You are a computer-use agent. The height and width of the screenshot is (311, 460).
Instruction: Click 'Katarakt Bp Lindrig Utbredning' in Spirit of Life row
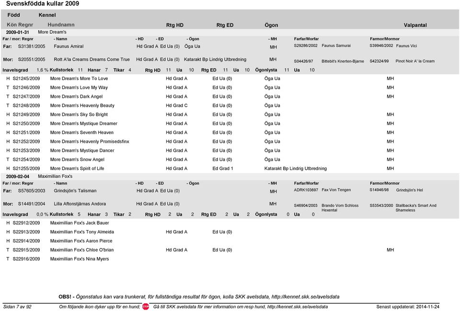coord(296,168)
